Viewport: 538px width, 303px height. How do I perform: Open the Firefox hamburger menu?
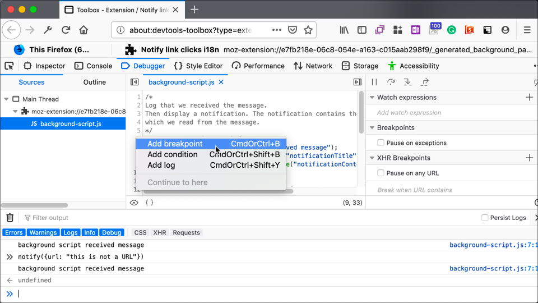pyautogui.click(x=527, y=30)
